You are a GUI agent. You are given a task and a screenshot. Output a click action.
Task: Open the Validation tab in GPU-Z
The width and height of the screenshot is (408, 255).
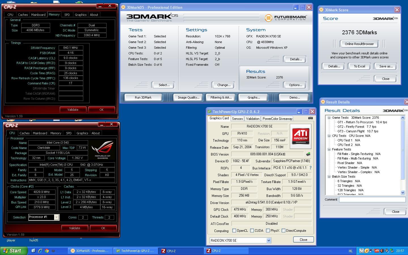click(x=252, y=119)
